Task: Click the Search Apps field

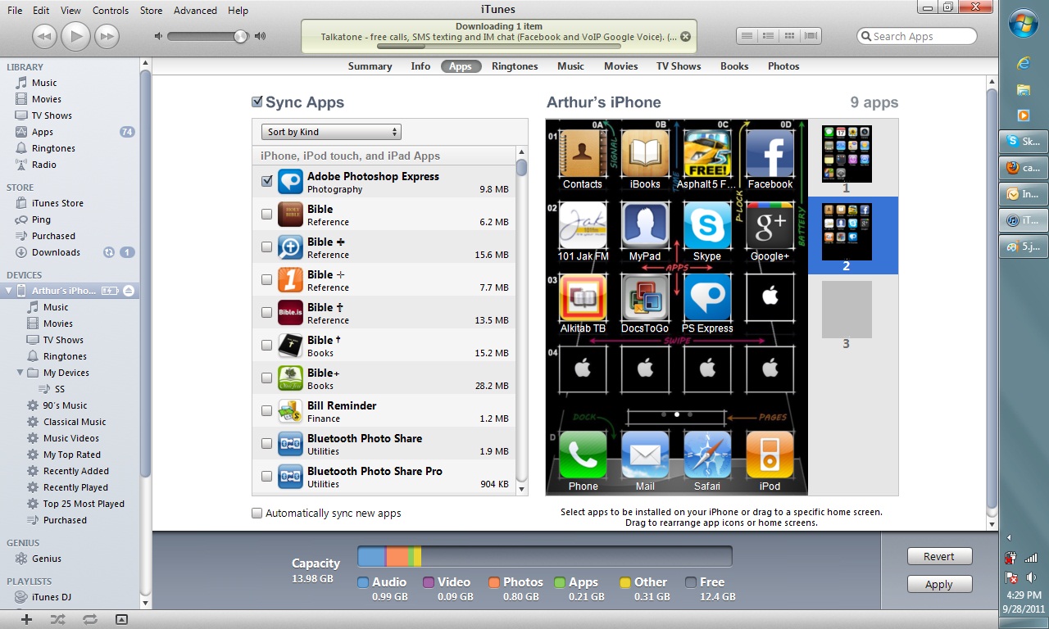Action: pyautogui.click(x=916, y=36)
